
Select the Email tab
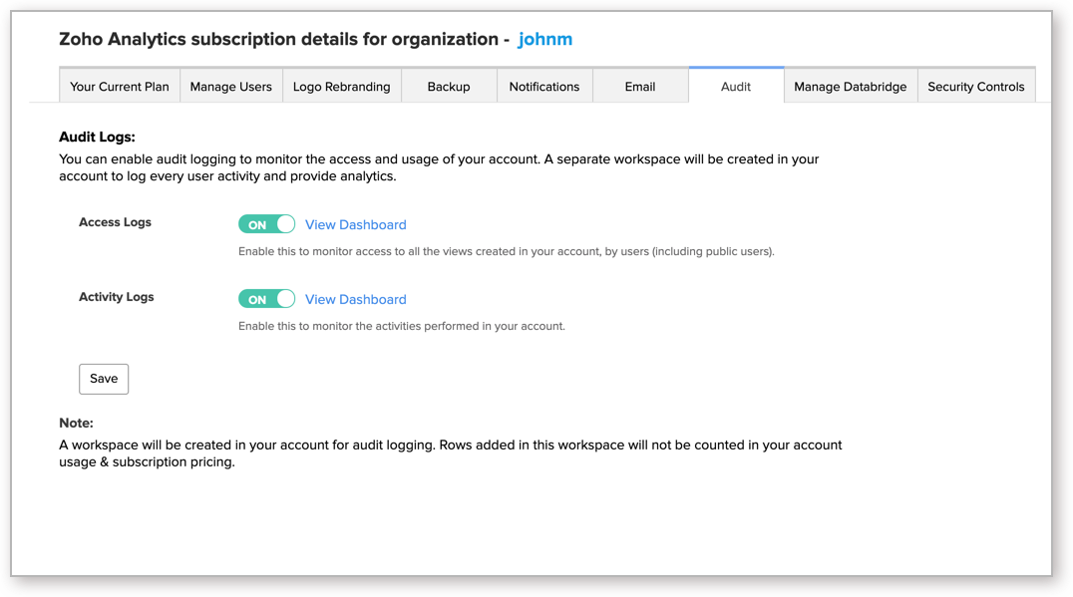pos(640,86)
